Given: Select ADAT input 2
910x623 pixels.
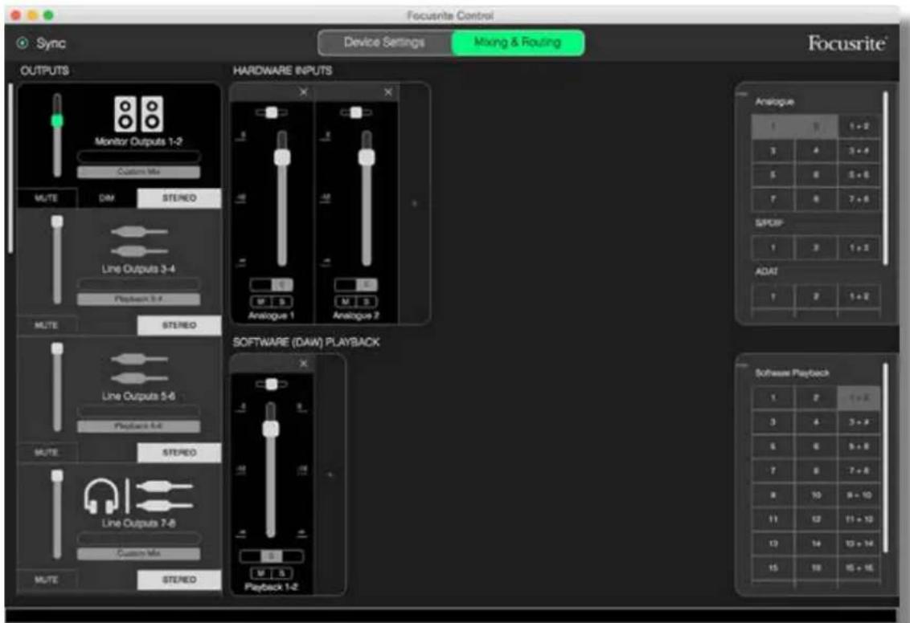Looking at the screenshot, I should point(816,297).
